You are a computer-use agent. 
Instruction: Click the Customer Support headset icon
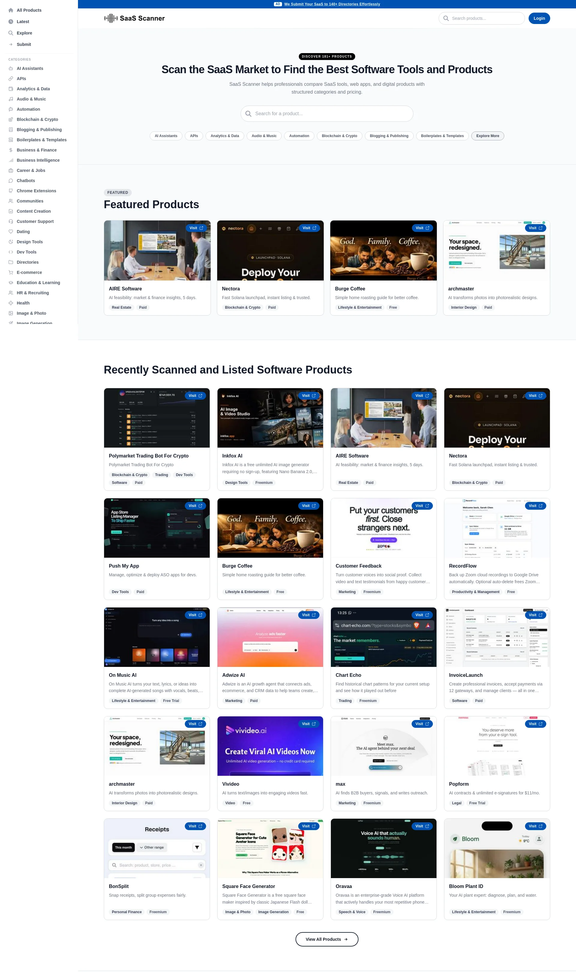pyautogui.click(x=11, y=222)
